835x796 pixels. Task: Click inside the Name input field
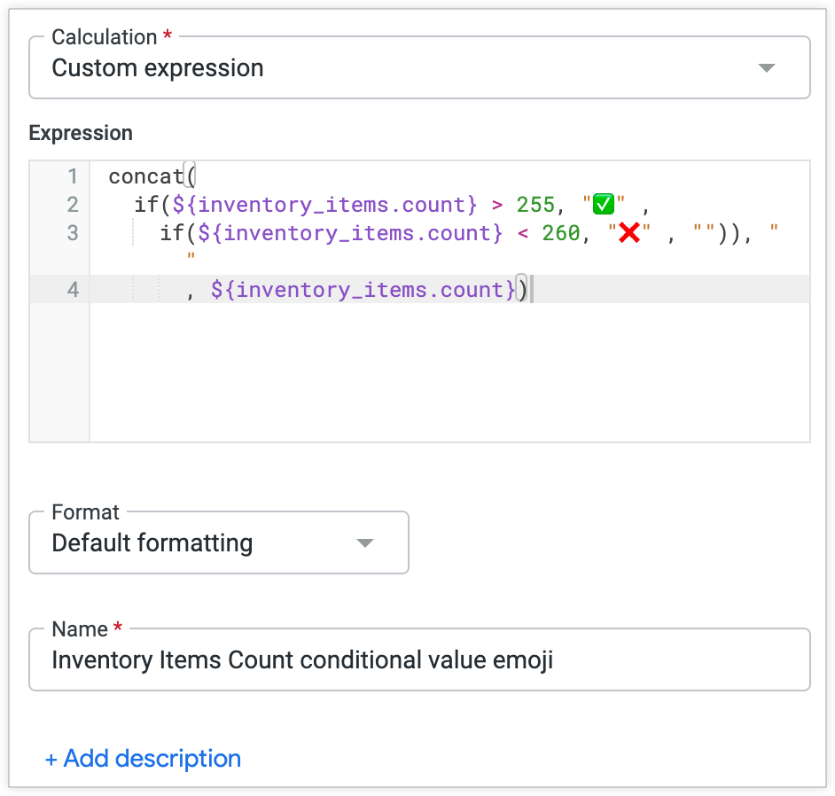(x=417, y=659)
